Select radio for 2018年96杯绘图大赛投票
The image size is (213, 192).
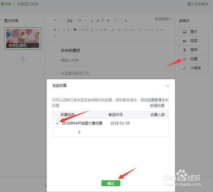pyautogui.click(x=57, y=124)
